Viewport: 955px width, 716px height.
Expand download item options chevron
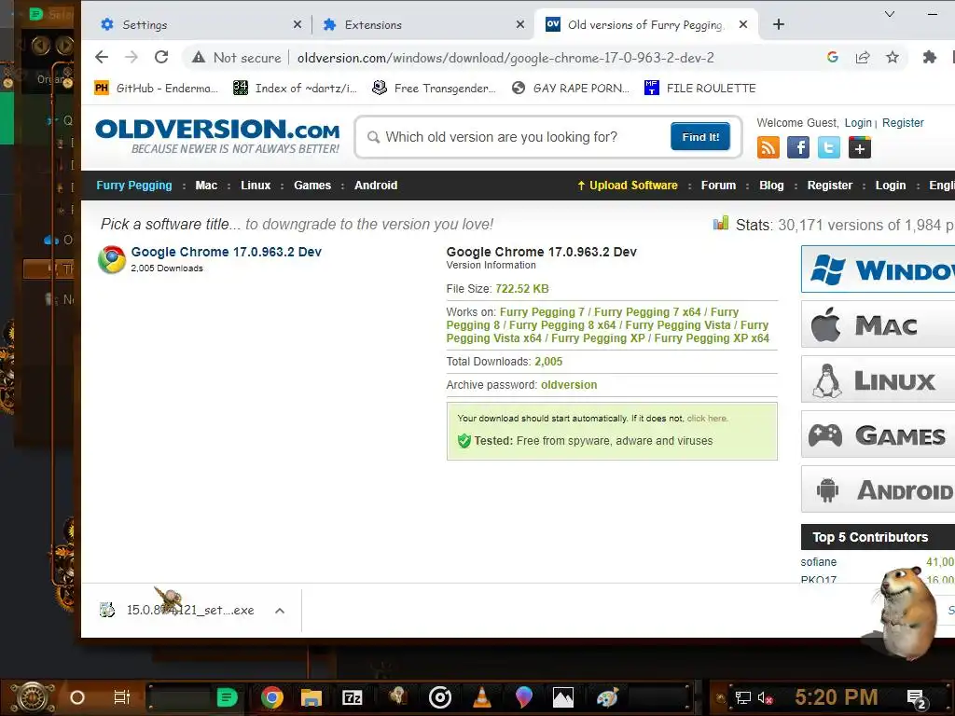point(280,611)
